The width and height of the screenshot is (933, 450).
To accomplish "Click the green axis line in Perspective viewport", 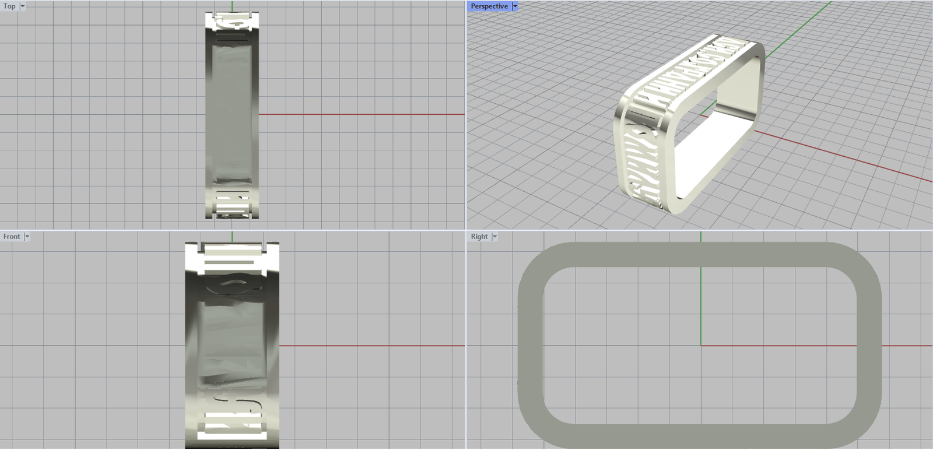I will click(799, 29).
